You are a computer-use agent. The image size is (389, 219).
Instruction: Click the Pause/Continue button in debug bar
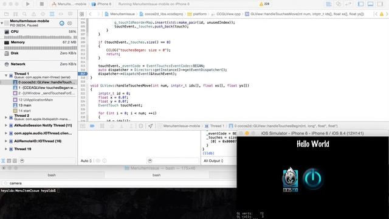102,126
